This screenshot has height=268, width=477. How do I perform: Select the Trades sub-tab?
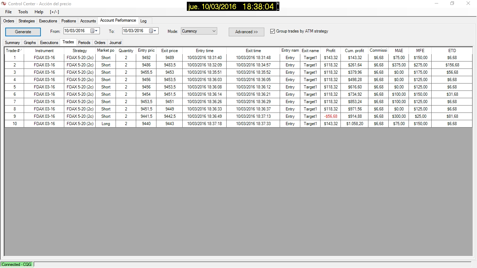pyautogui.click(x=68, y=42)
